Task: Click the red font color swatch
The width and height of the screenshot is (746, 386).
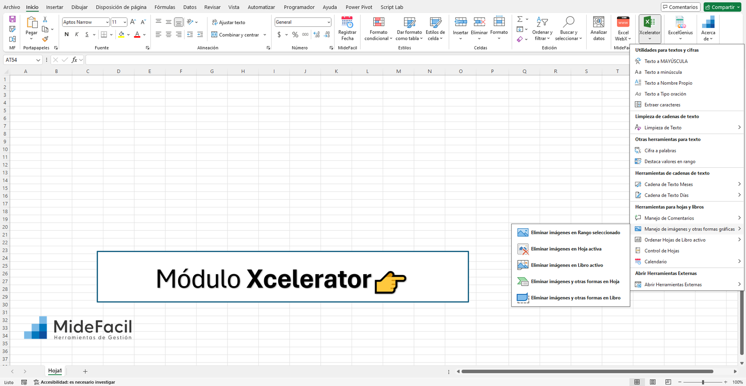Action: click(137, 35)
